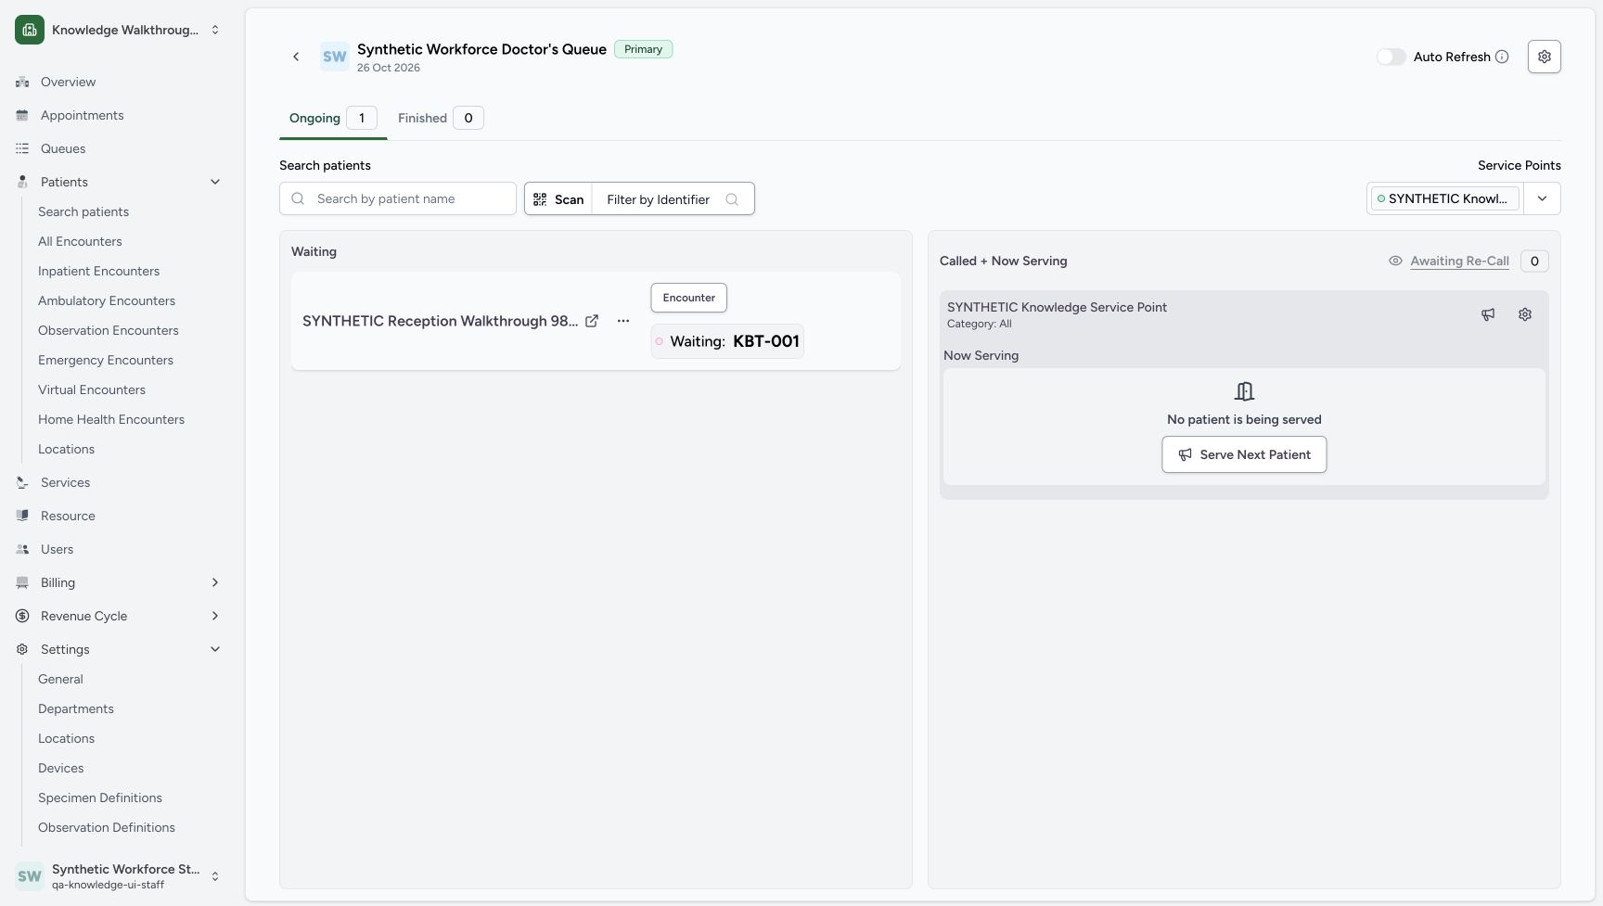Switch to the Ongoing tab
Screen dimensions: 1603x906
[333, 118]
